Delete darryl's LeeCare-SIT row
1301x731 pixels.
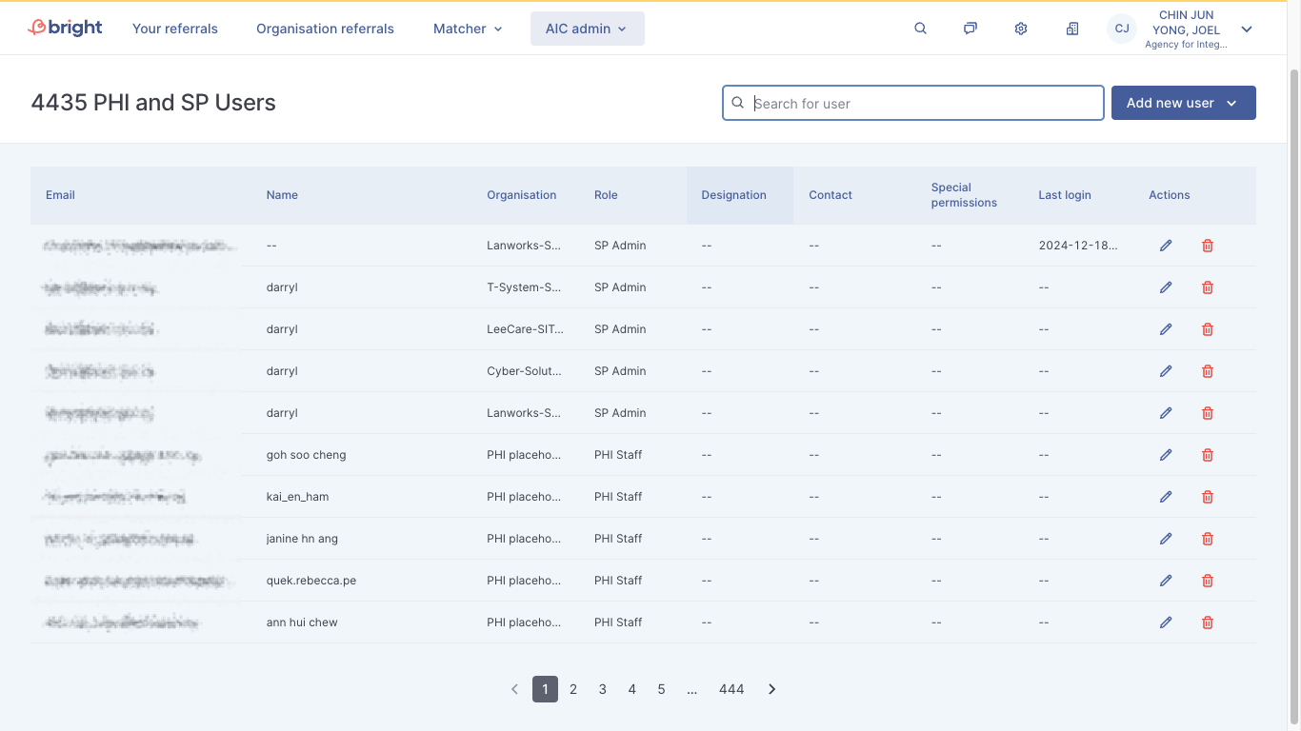click(1208, 329)
